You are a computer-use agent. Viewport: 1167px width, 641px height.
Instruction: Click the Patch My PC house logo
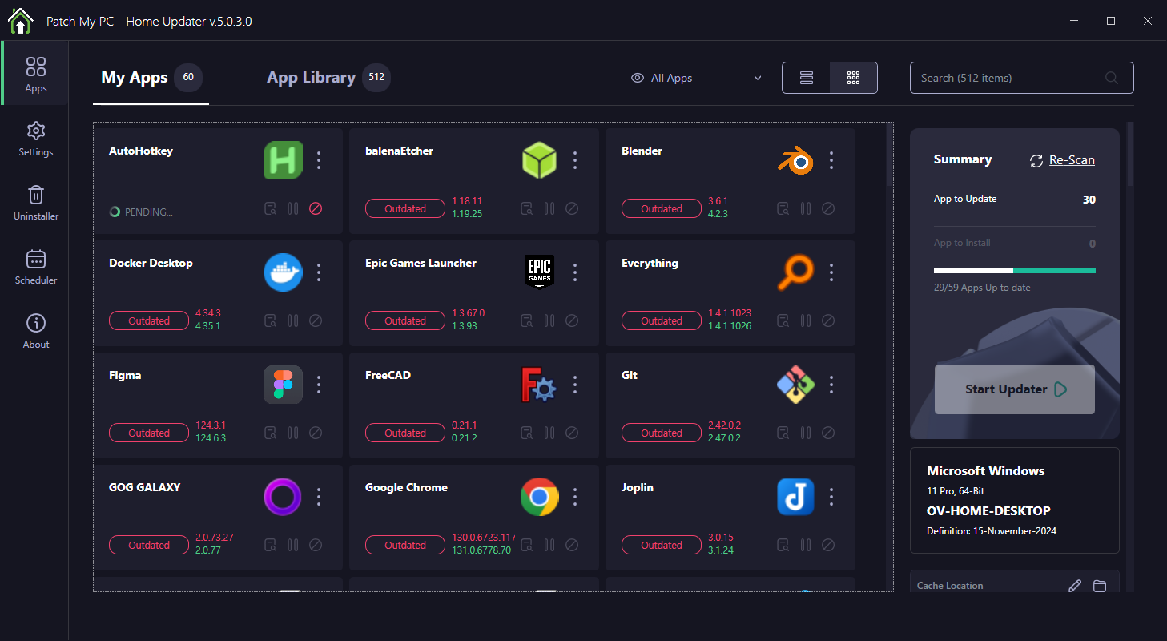(x=20, y=21)
